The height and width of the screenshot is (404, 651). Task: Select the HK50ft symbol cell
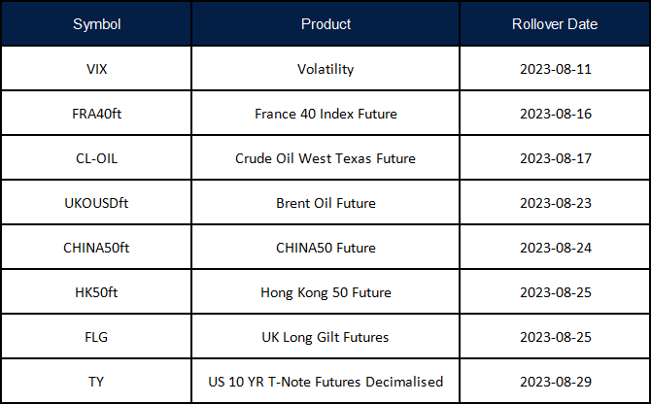pos(96,292)
